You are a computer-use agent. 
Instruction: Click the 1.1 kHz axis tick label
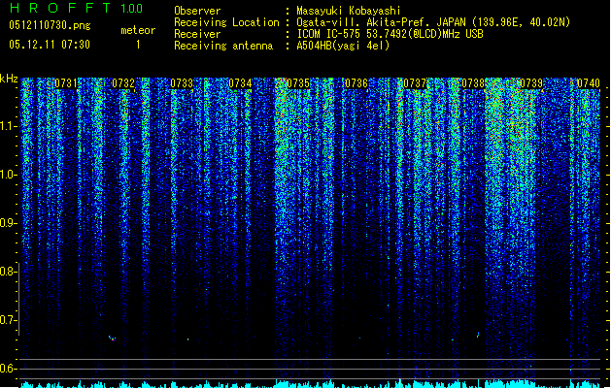[x=8, y=126]
